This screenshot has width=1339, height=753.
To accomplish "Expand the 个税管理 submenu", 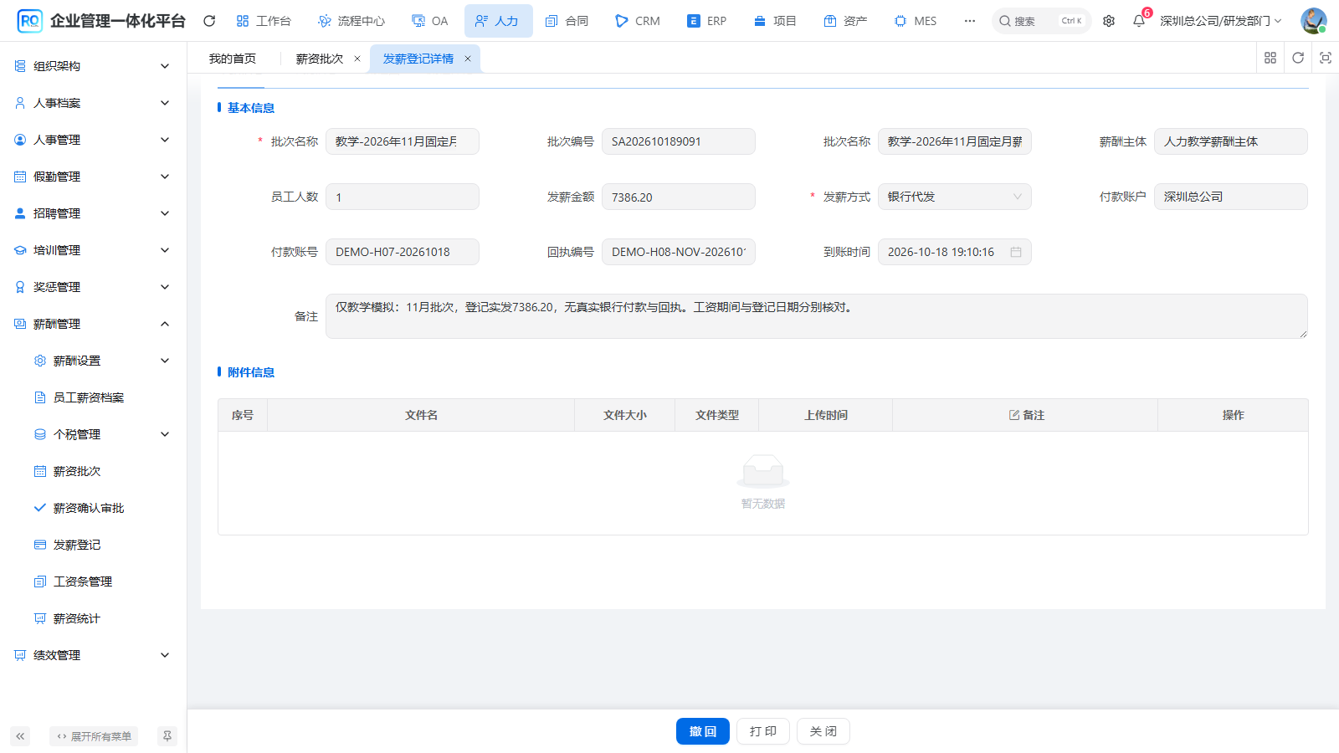I will click(x=165, y=434).
